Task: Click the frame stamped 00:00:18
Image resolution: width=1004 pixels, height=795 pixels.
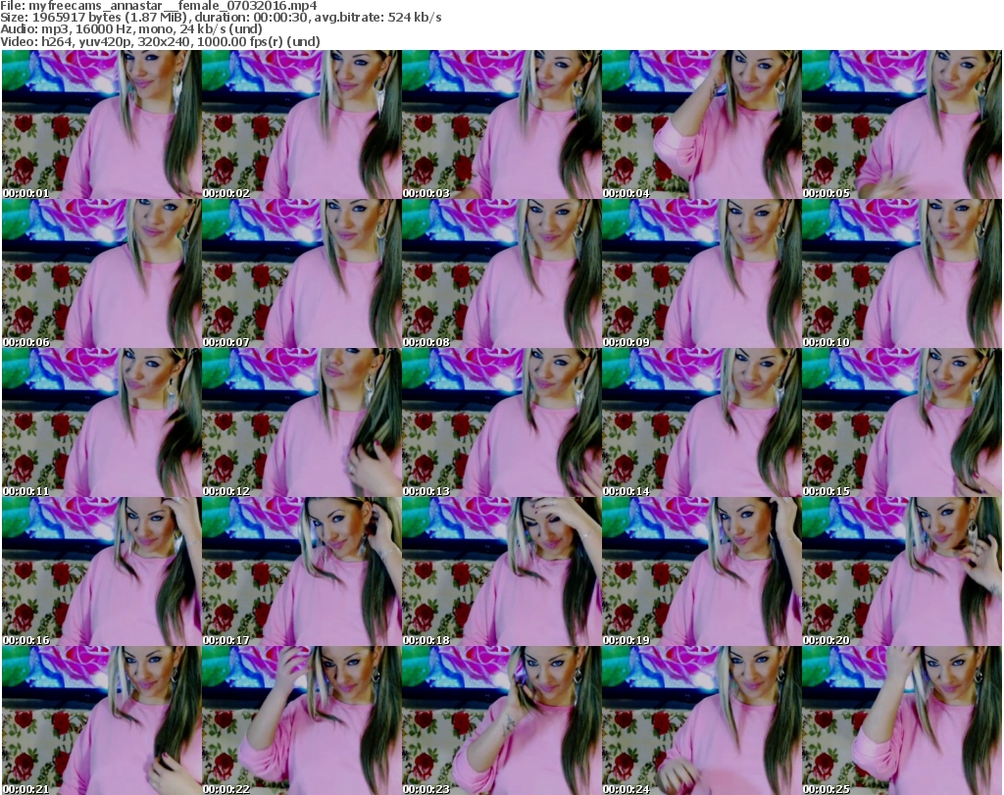Action: point(502,571)
